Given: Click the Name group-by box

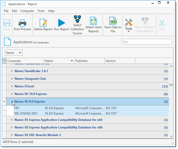Looking at the screenshot, I should click(x=14, y=53).
